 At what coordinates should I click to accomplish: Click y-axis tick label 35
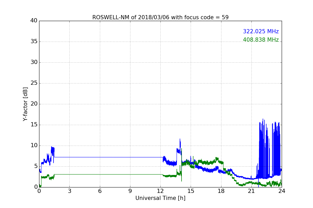[x=34, y=42]
